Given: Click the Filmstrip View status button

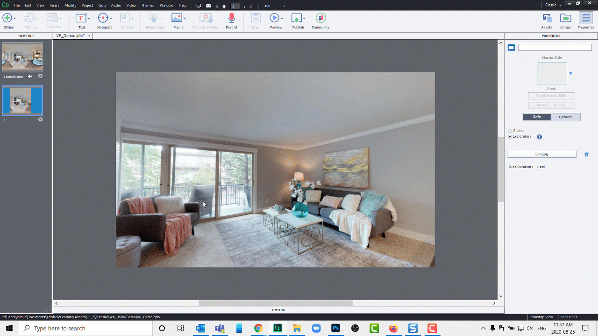Looking at the screenshot, I should 542,317.
